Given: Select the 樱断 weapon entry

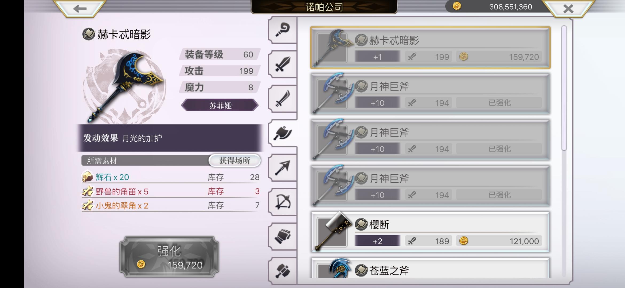Looking at the screenshot, I should coord(430,232).
